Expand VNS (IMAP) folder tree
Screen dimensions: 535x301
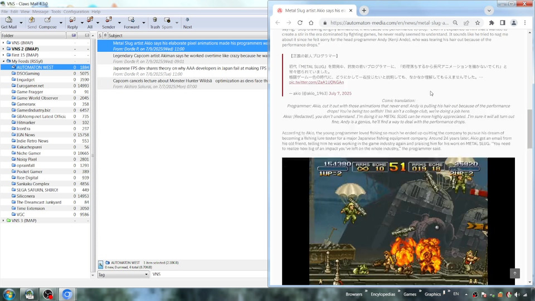tap(3, 43)
